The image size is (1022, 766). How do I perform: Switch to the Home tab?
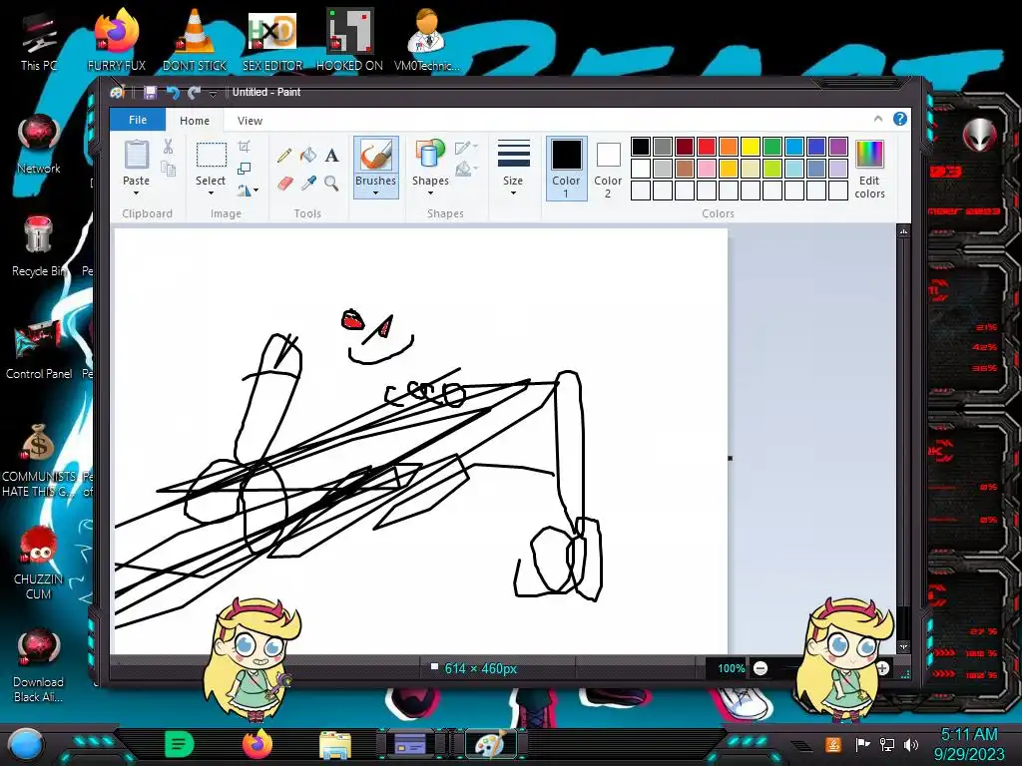tap(195, 121)
